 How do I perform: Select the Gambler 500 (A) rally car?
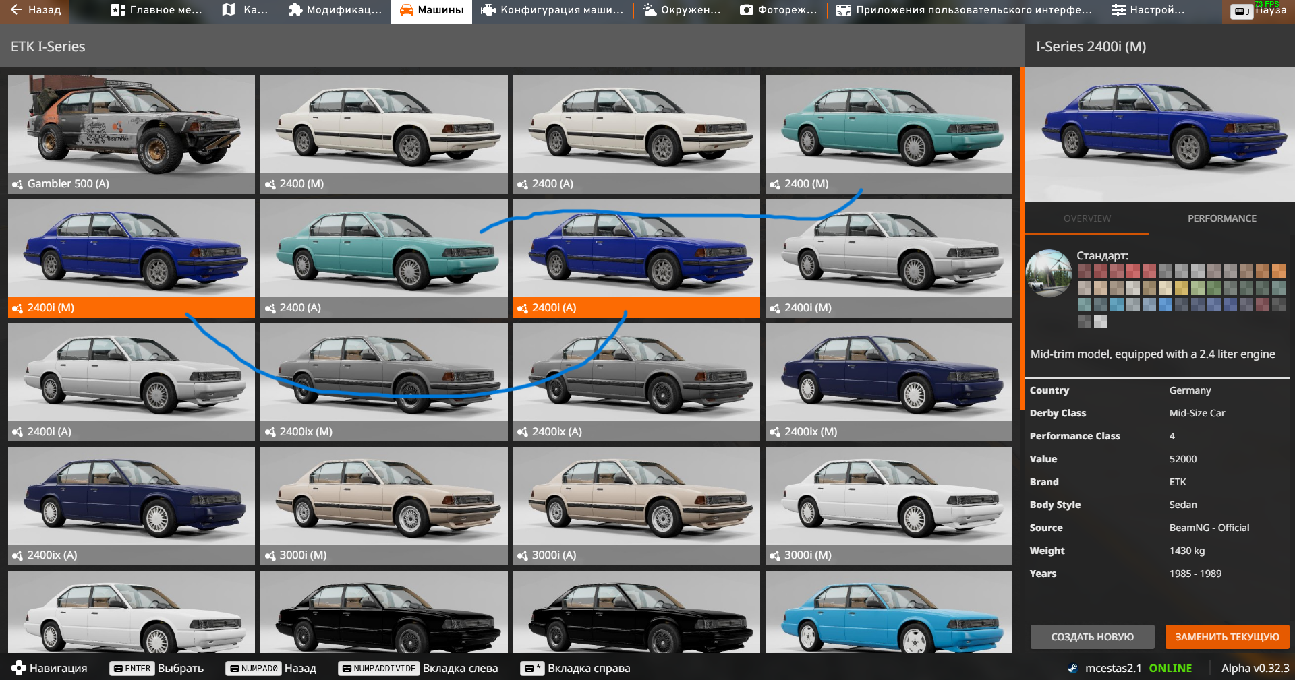coord(132,135)
